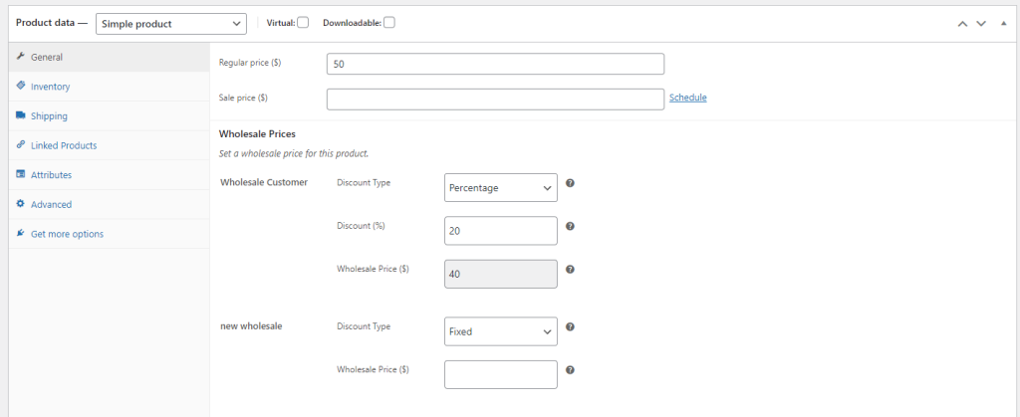Click the Linked Products chain icon
This screenshot has height=417, width=1020.
(x=20, y=145)
